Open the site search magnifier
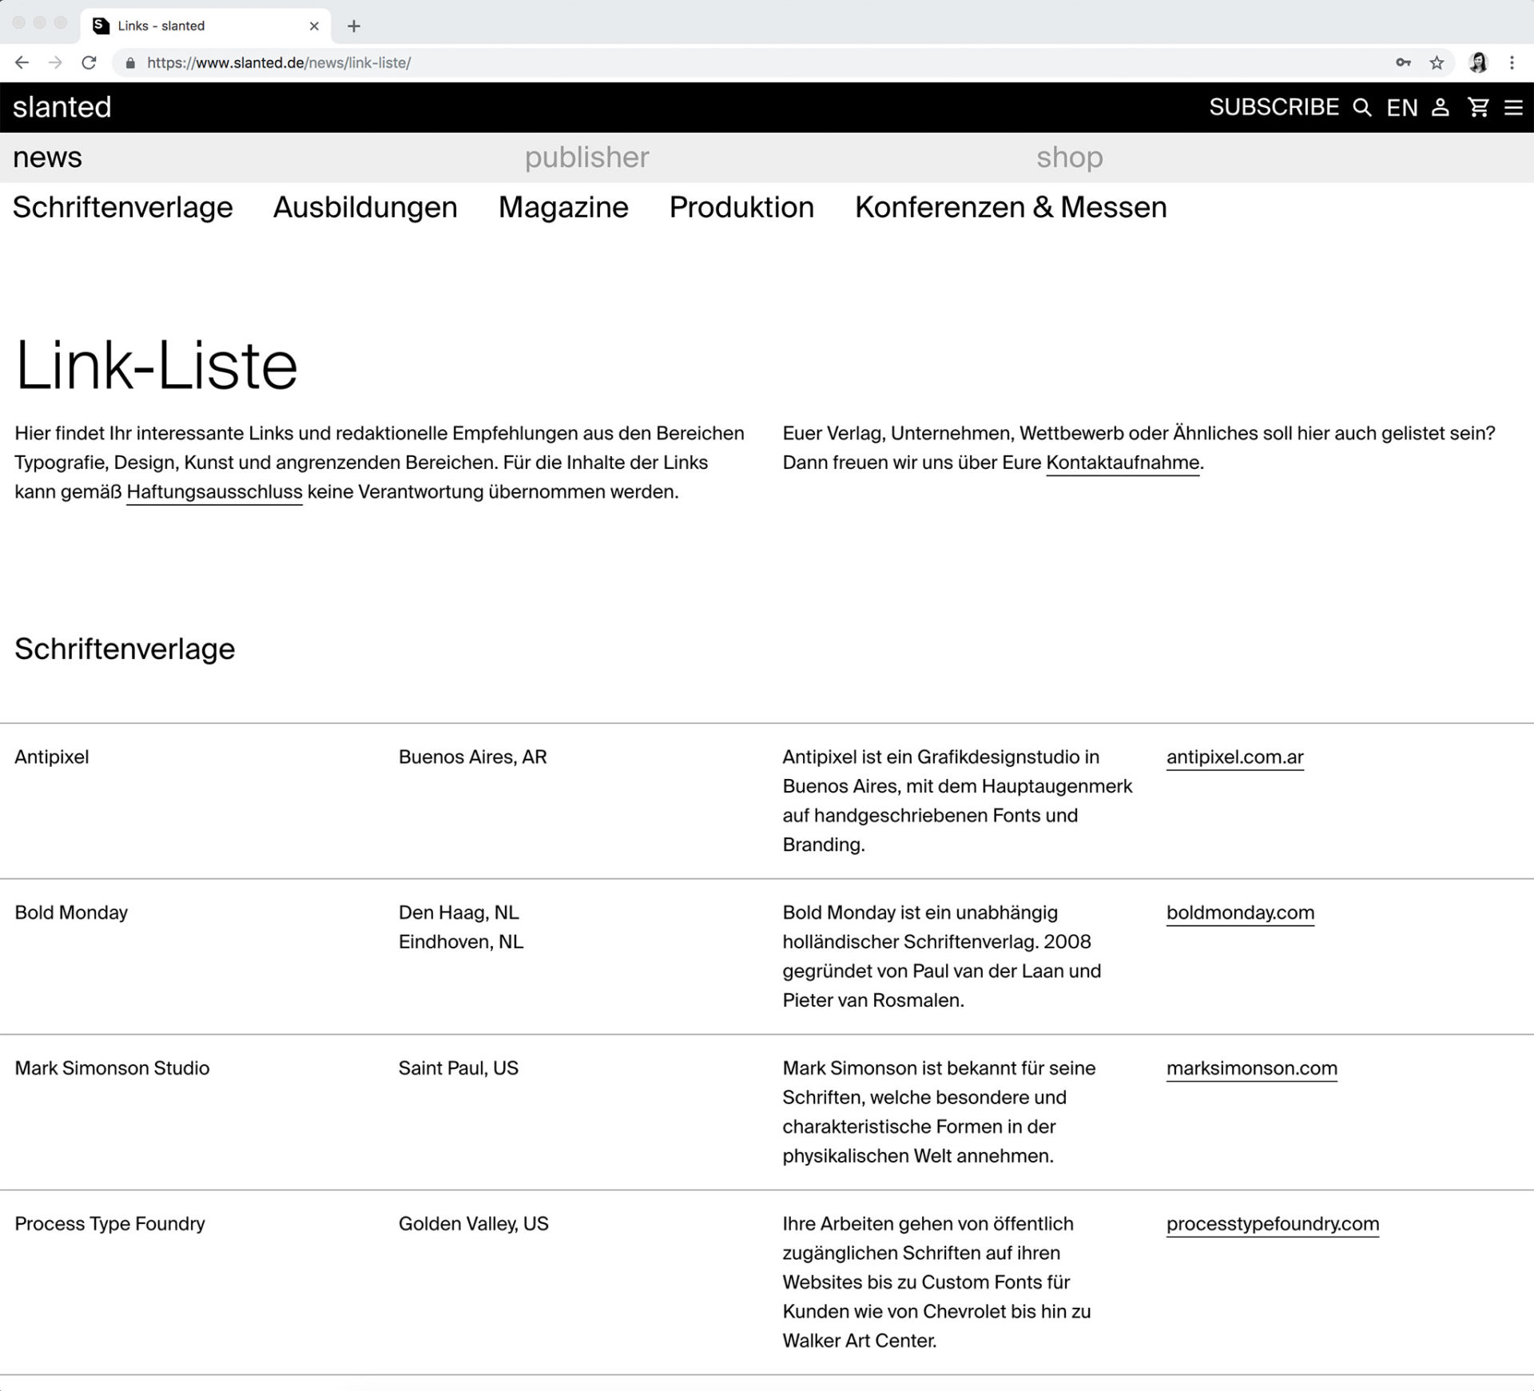The image size is (1534, 1391). click(x=1362, y=108)
